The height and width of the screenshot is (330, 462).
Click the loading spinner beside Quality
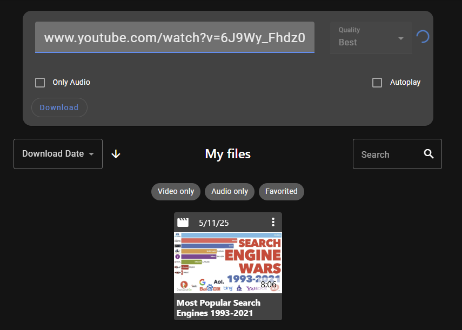[x=423, y=37]
